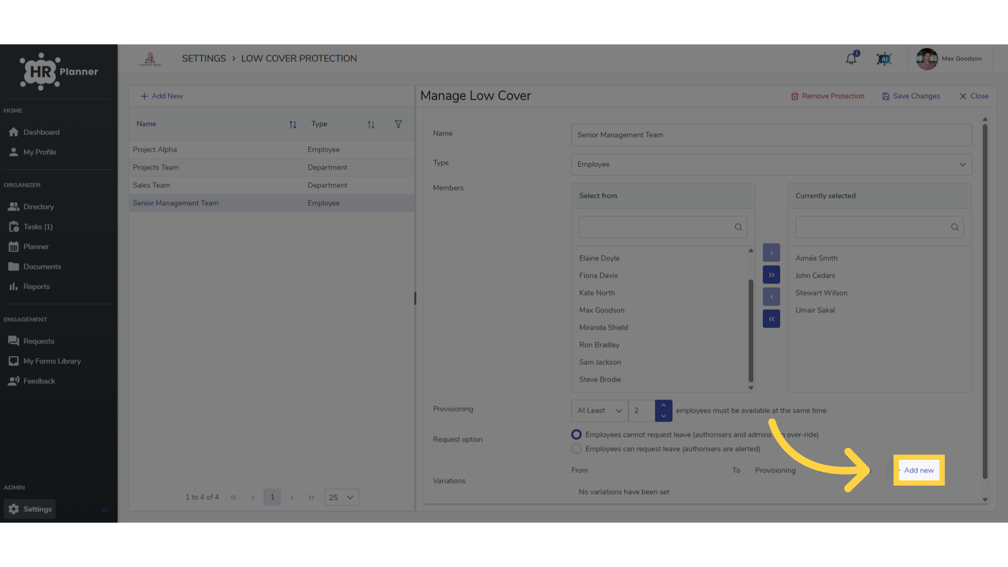Click search icon in Currently selected box
Screen dimensions: 1008x567
954,227
